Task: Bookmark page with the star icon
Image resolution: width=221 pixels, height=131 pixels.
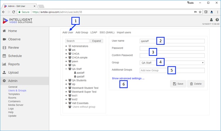Action: [x=200, y=12]
